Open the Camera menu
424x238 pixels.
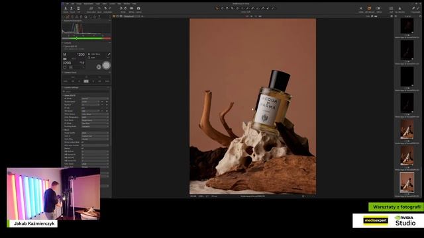pyautogui.click(x=112, y=4)
